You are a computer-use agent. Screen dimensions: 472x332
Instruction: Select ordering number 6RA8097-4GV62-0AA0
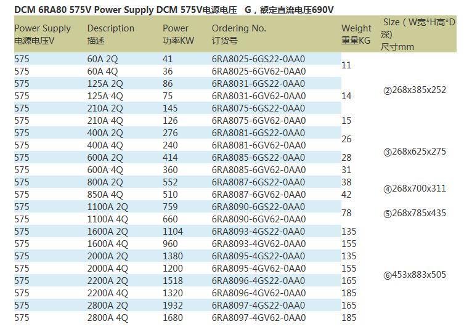(258, 318)
